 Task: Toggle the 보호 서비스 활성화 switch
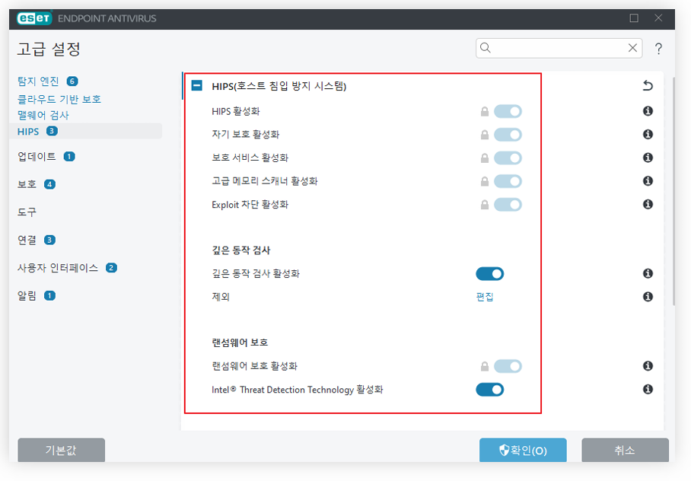508,158
